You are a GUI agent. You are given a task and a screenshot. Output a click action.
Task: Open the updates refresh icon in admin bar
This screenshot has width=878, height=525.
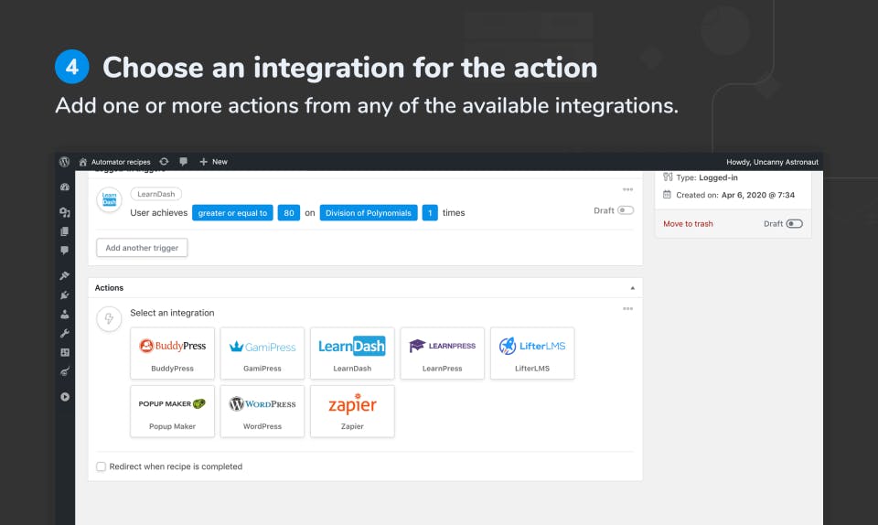click(164, 161)
